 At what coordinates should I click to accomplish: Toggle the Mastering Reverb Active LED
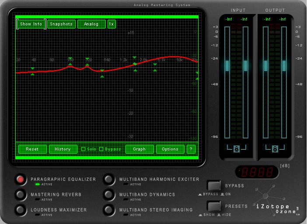37,199
